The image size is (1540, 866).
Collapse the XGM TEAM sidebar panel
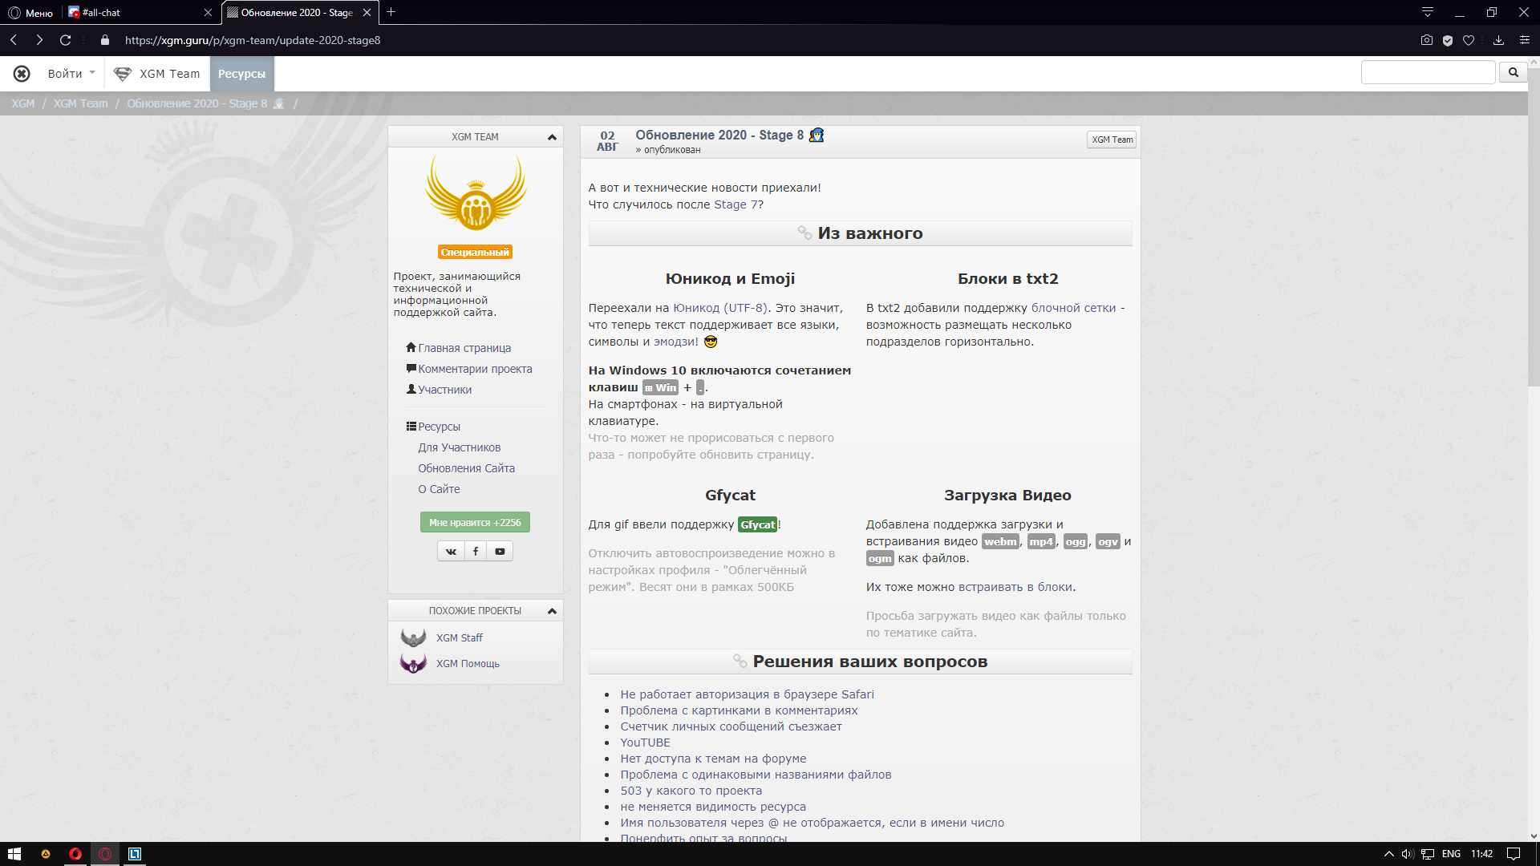point(552,137)
